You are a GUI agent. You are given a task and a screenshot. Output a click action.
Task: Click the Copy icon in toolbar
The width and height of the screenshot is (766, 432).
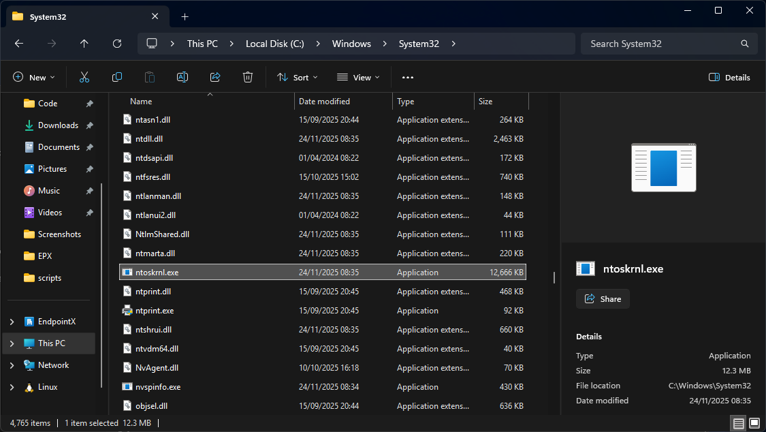tap(117, 77)
